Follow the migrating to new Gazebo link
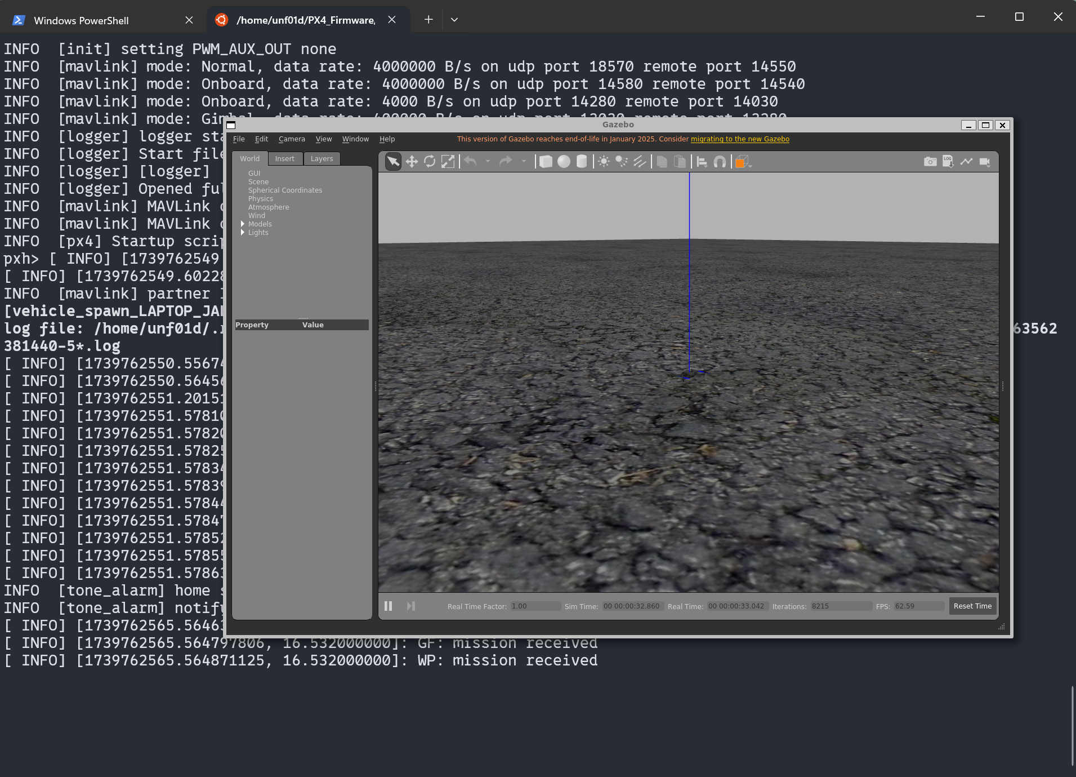 (740, 139)
